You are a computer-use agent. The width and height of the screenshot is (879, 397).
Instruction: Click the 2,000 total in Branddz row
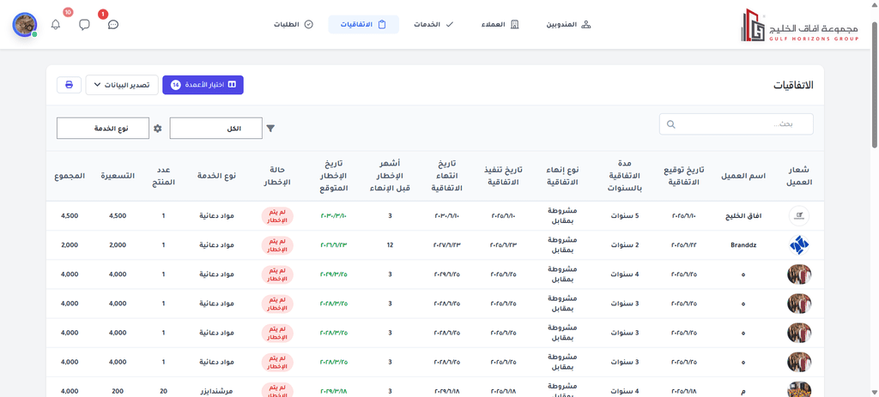(x=70, y=244)
